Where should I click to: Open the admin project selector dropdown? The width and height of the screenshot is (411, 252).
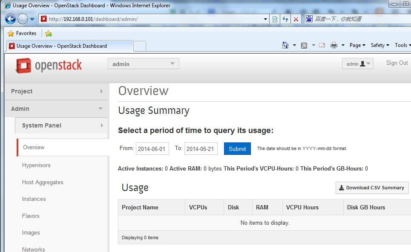click(x=144, y=64)
